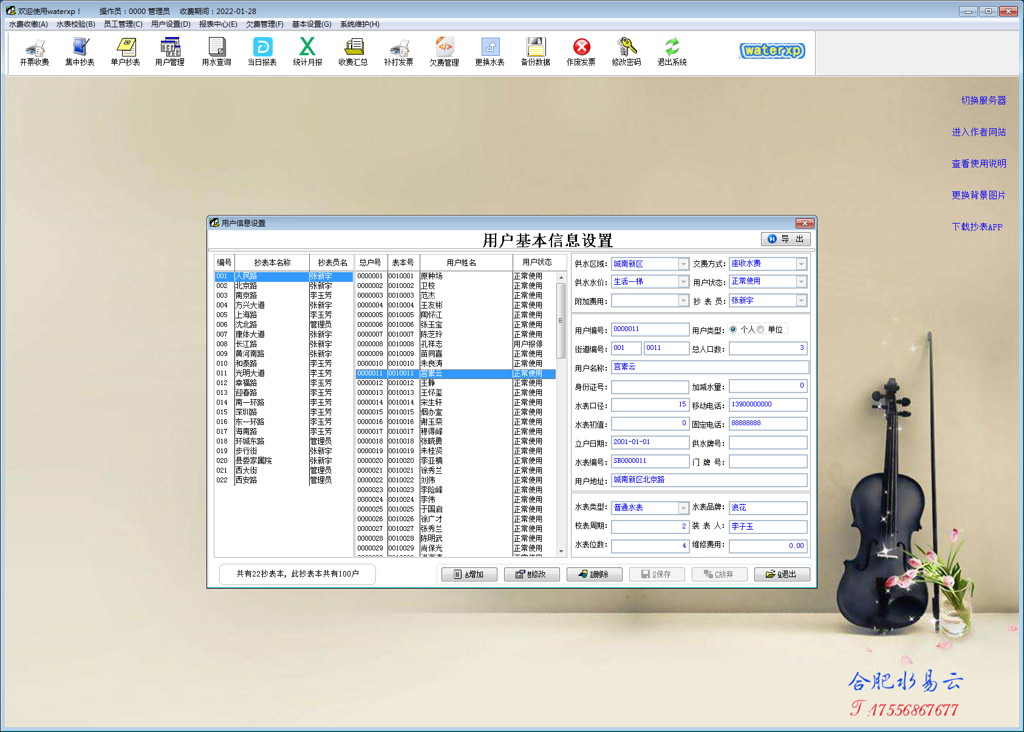Open 更换水表 meter replacement icon

[x=490, y=52]
